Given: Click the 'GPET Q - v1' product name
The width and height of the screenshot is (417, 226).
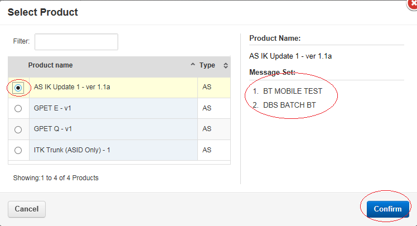Looking at the screenshot, I should click(x=52, y=129).
